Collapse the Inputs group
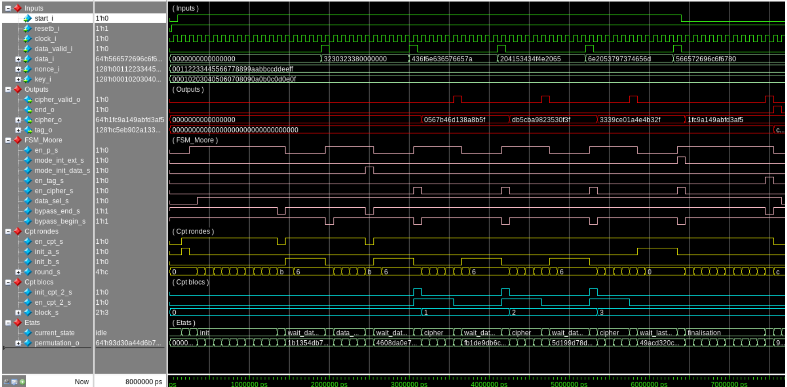The height and width of the screenshot is (387, 787). [8, 8]
